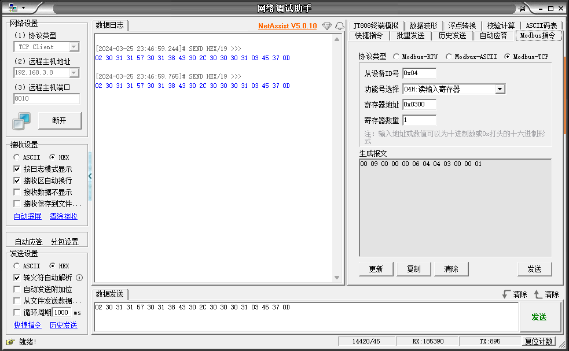Open remote host address dropdown
The image size is (569, 351).
(74, 73)
